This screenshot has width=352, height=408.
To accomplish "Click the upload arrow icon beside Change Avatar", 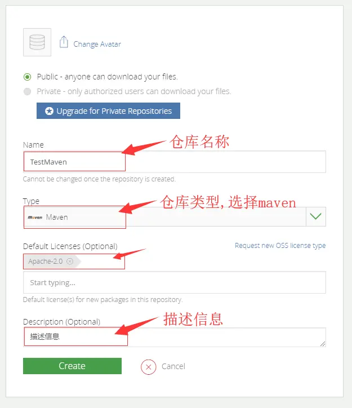I will click(x=64, y=42).
